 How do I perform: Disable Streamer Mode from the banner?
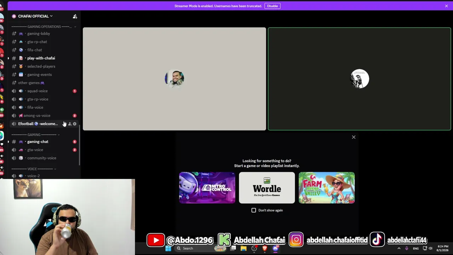[272, 6]
